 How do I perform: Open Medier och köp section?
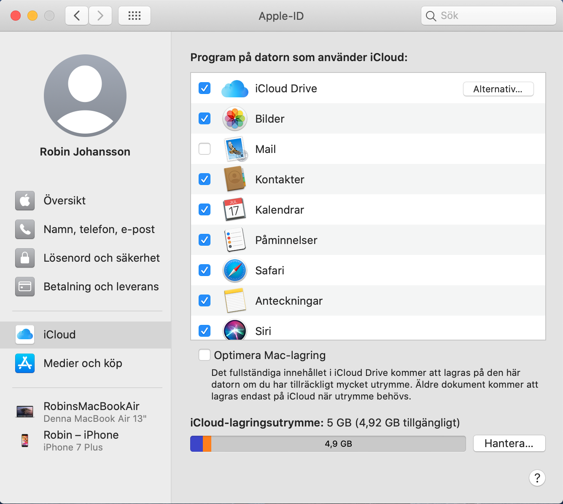[x=86, y=363]
